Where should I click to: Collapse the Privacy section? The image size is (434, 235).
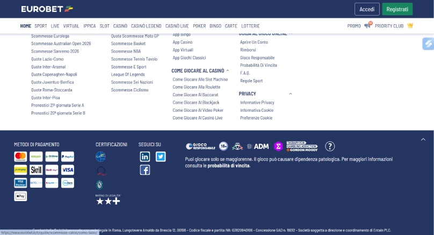click(291, 94)
